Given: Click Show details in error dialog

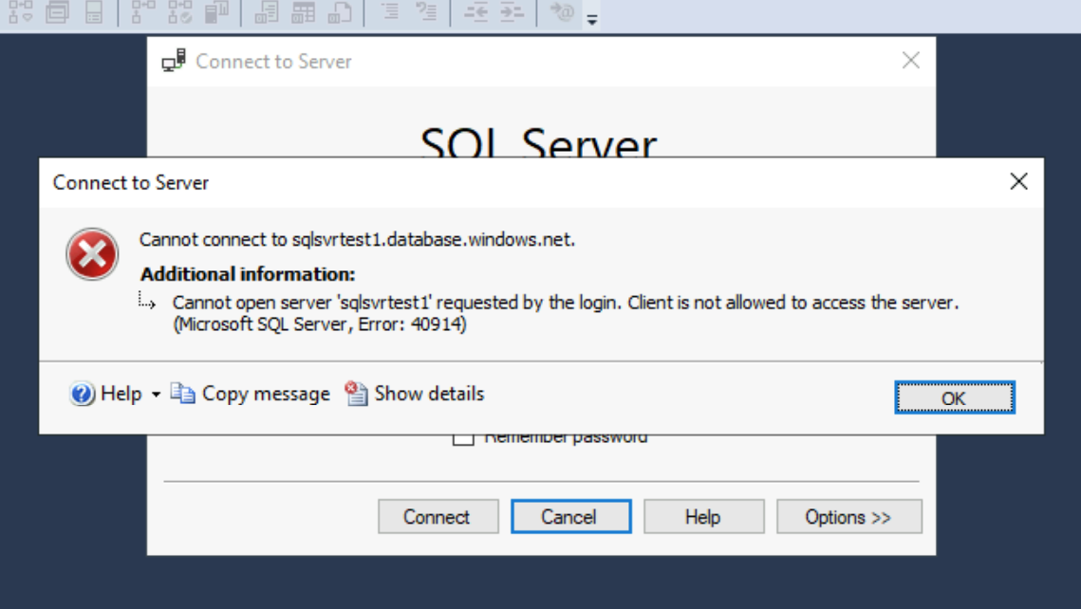Looking at the screenshot, I should click(415, 394).
